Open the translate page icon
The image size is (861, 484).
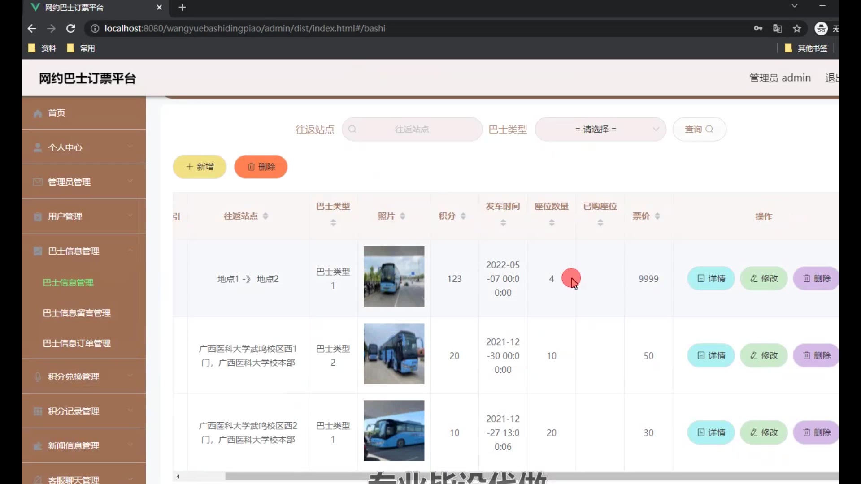pyautogui.click(x=778, y=28)
